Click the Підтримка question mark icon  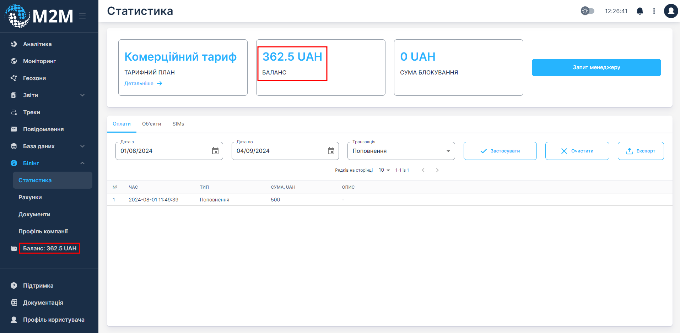(14, 285)
